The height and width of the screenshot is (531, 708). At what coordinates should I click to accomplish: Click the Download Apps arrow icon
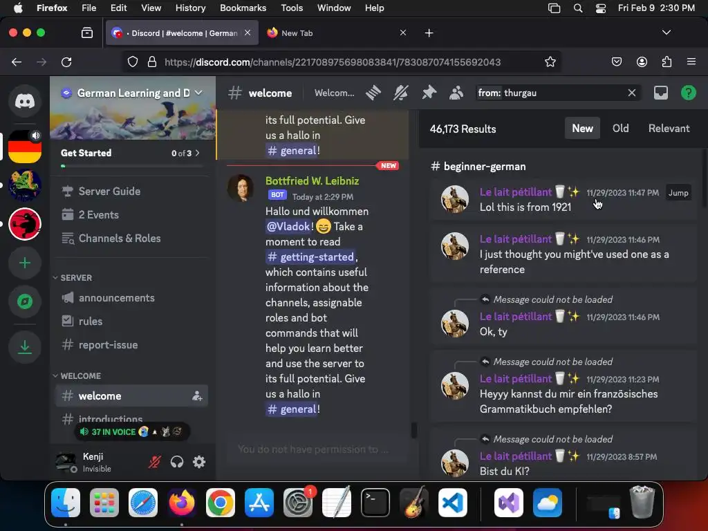click(25, 347)
